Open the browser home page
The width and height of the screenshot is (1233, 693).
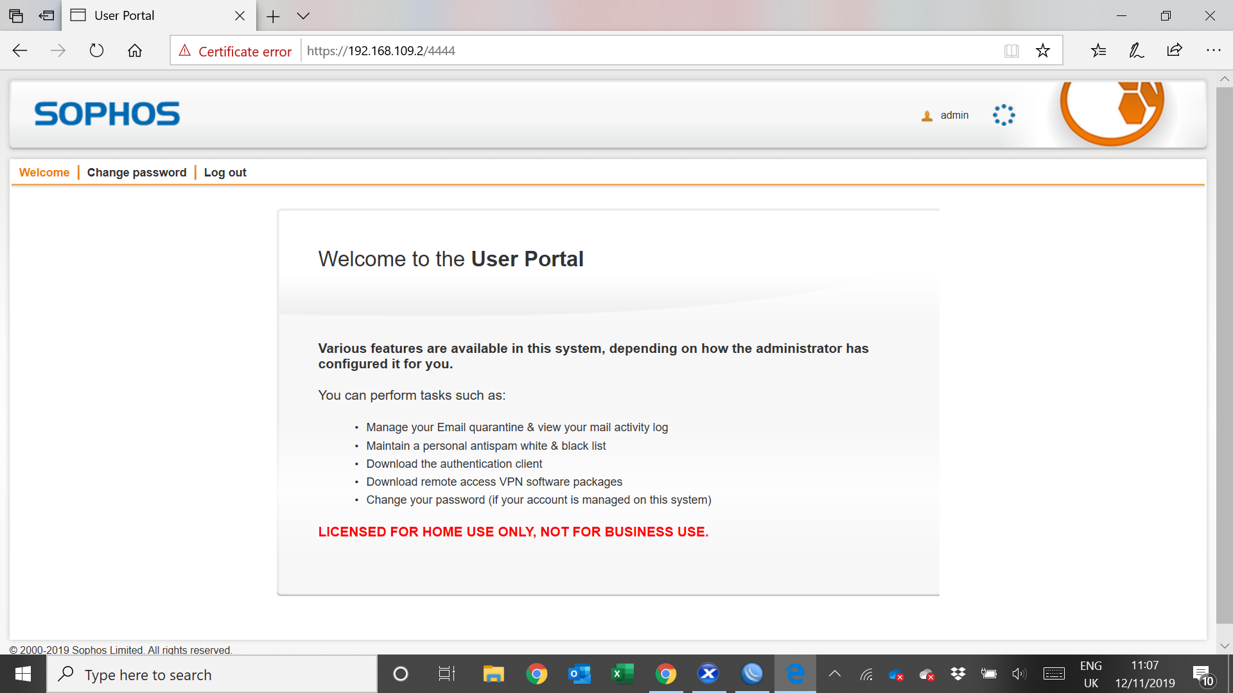tap(135, 51)
